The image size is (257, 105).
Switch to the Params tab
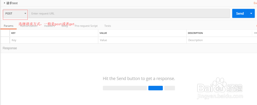pyautogui.click(x=8, y=26)
